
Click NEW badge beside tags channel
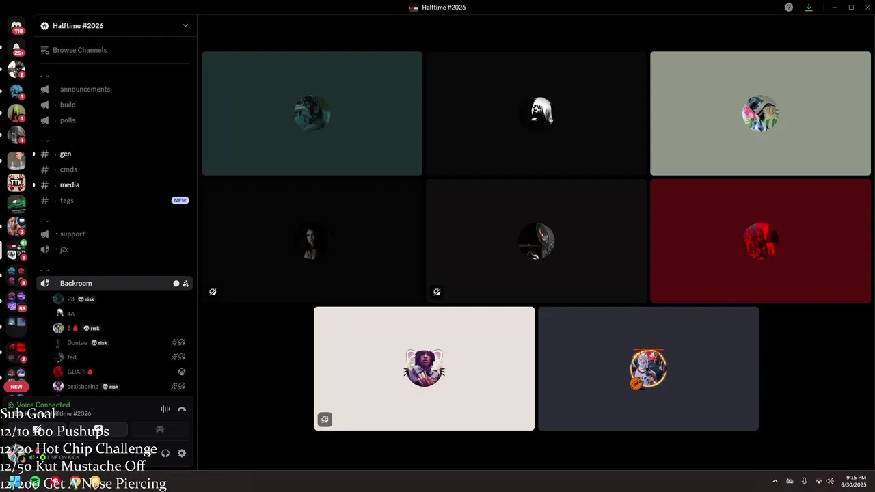180,200
